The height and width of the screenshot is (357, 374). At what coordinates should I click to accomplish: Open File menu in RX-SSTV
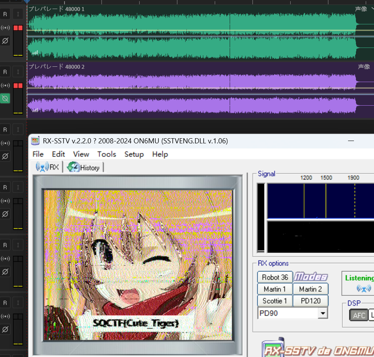[x=38, y=154]
